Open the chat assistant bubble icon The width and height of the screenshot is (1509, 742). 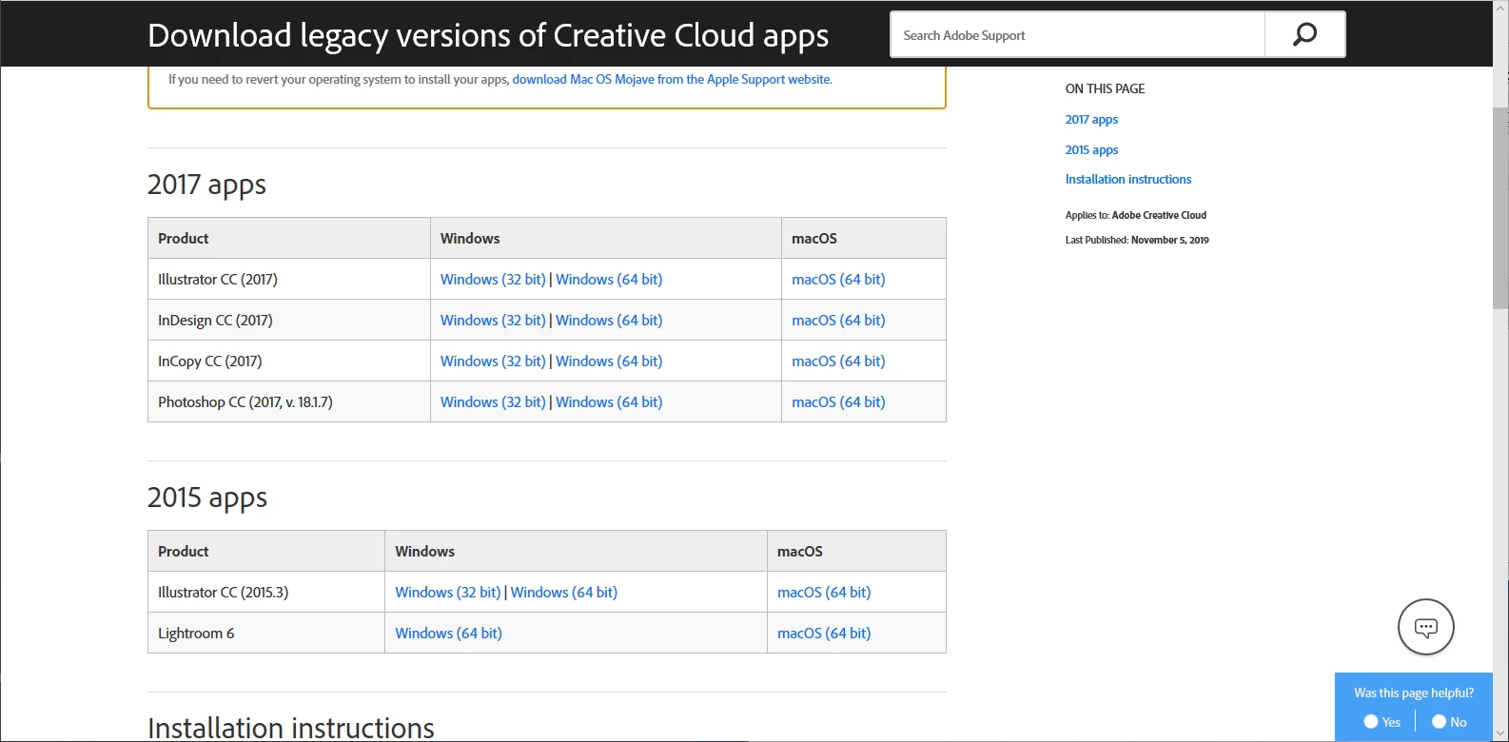tap(1425, 627)
